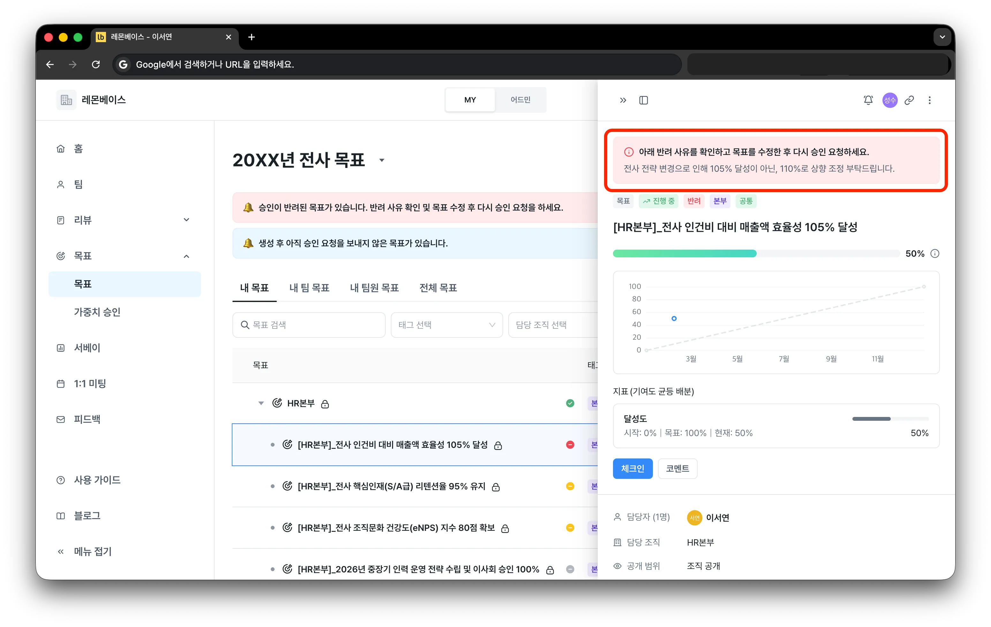Click the 달성도 indicator progress bar
Image resolution: width=991 pixels, height=627 pixels.
[890, 419]
